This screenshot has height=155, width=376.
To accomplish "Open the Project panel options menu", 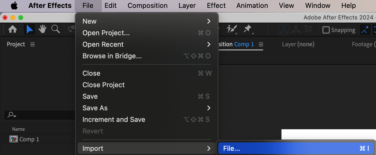I will coord(33,44).
